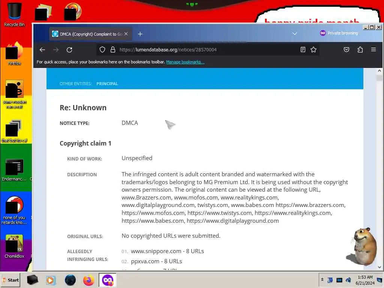
Task: Toggle Reader View icon in address bar
Action: [x=303, y=50]
